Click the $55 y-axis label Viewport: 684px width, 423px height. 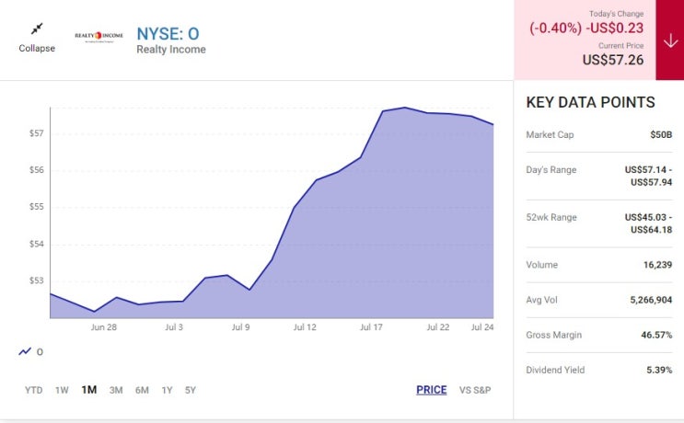tap(37, 207)
